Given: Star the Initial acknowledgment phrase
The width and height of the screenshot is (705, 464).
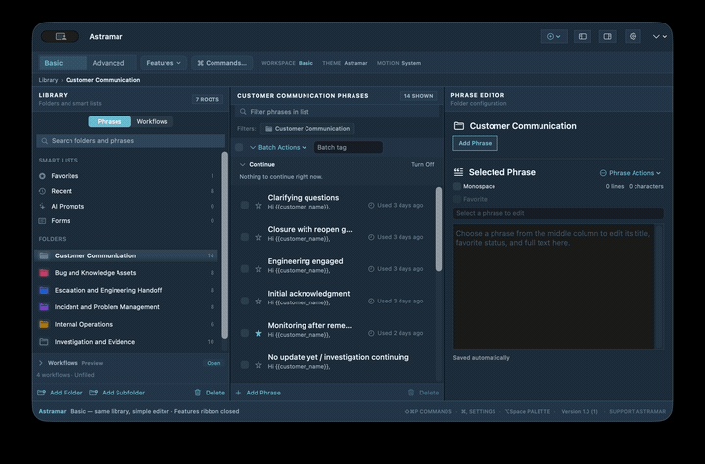Looking at the screenshot, I should click(x=258, y=301).
